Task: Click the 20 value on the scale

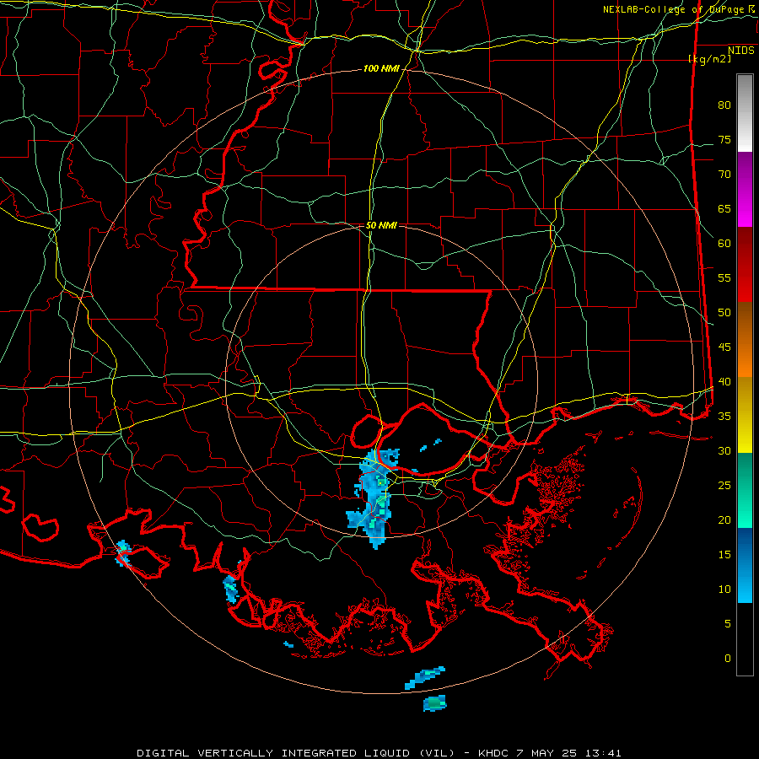Action: [x=724, y=519]
